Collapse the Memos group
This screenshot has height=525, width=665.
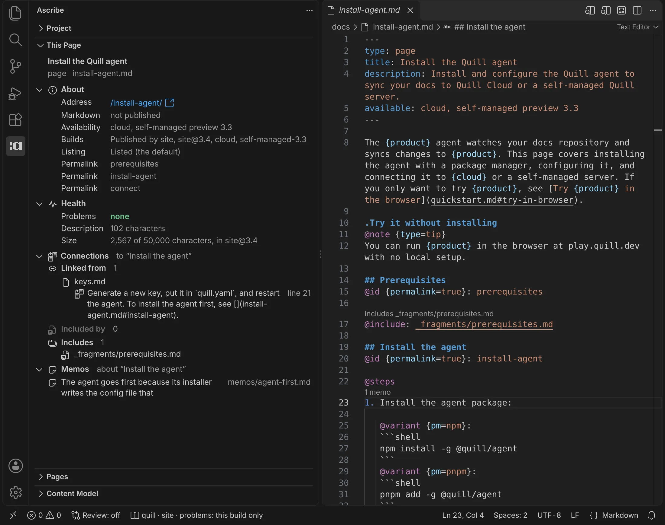point(39,370)
